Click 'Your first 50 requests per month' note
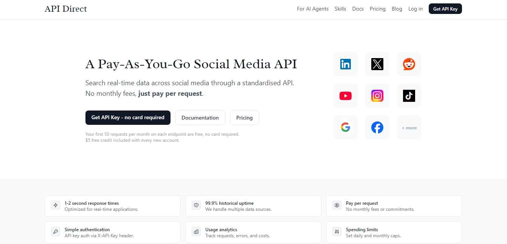This screenshot has width=507, height=244. (162, 134)
